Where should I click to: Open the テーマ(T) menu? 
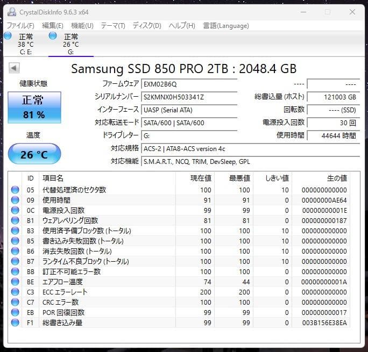(113, 26)
